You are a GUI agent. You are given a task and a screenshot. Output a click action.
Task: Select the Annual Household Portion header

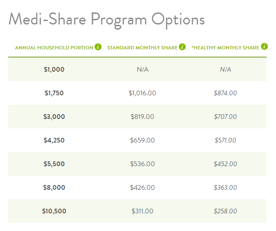coord(54,48)
